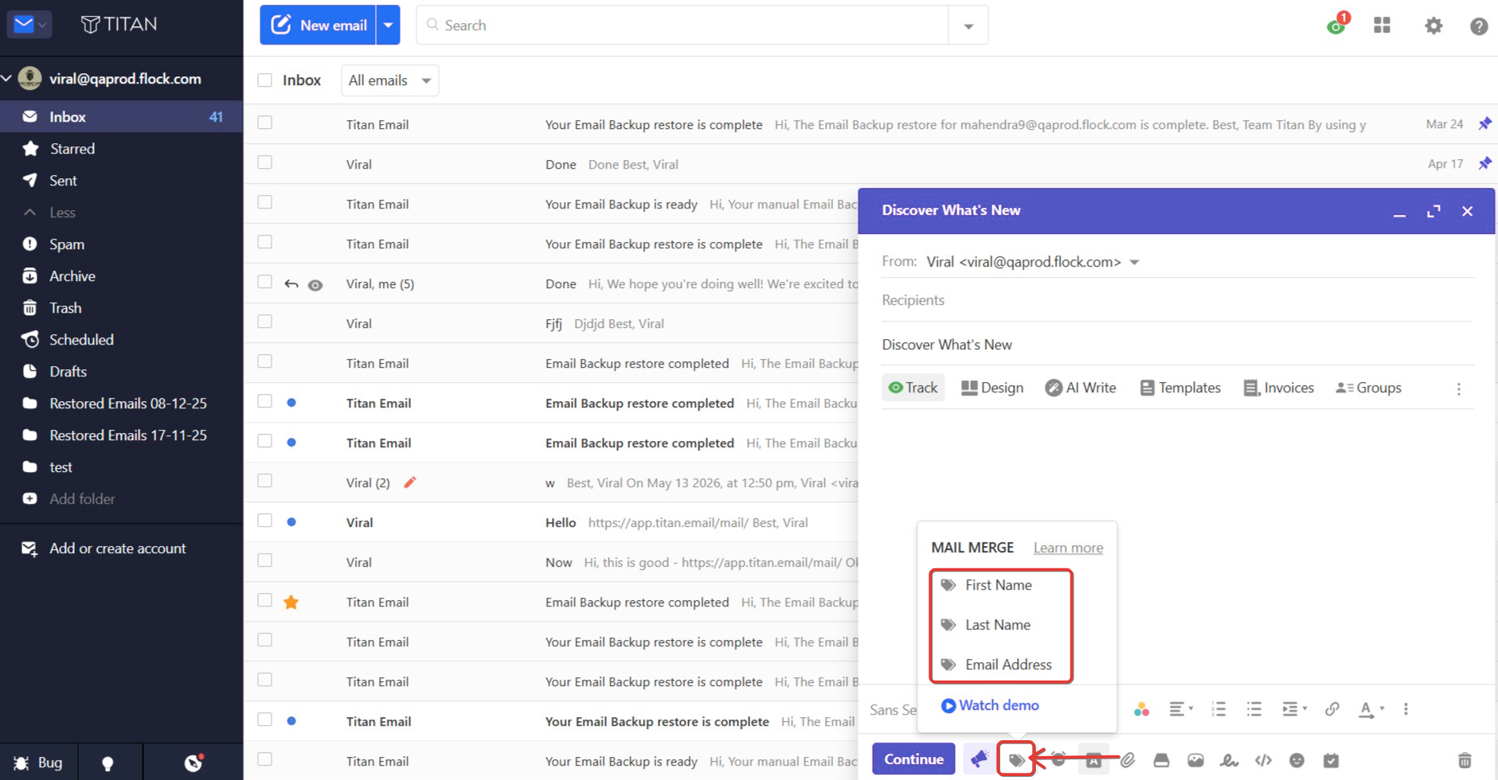1498x780 pixels.
Task: Select the checkbox for the Now email
Action: 265,560
